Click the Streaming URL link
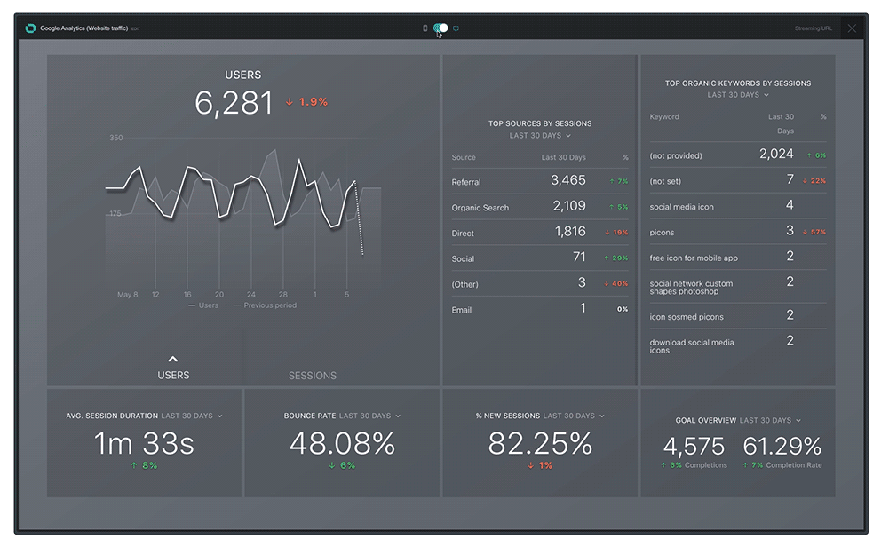 [x=814, y=28]
